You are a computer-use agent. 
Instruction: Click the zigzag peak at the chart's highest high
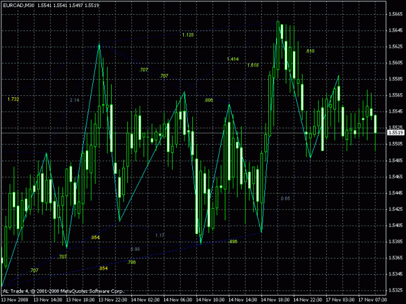click(x=278, y=21)
